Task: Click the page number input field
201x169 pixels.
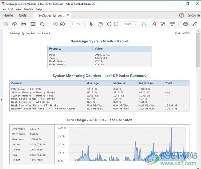Action: [72, 24]
